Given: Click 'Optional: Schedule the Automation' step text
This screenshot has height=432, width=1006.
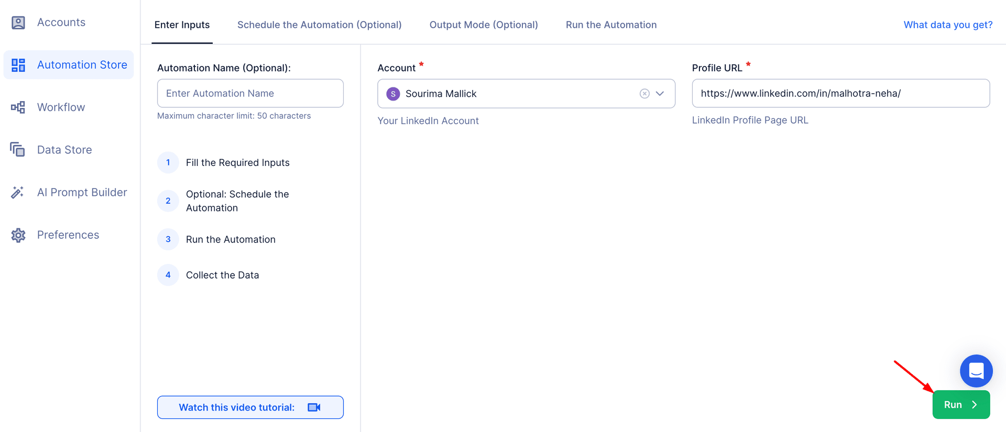Looking at the screenshot, I should [237, 201].
